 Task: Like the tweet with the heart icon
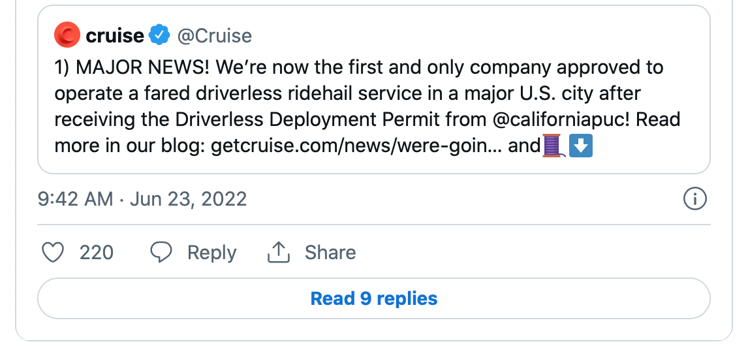coord(53,253)
